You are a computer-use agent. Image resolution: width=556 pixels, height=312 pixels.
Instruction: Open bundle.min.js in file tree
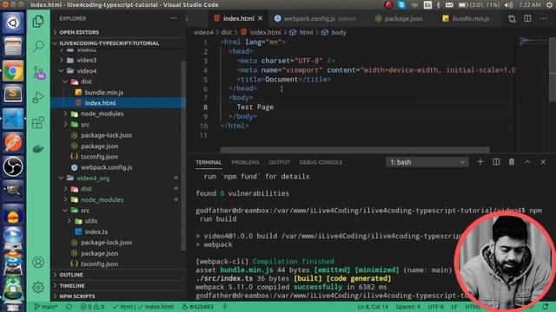pyautogui.click(x=119, y=93)
